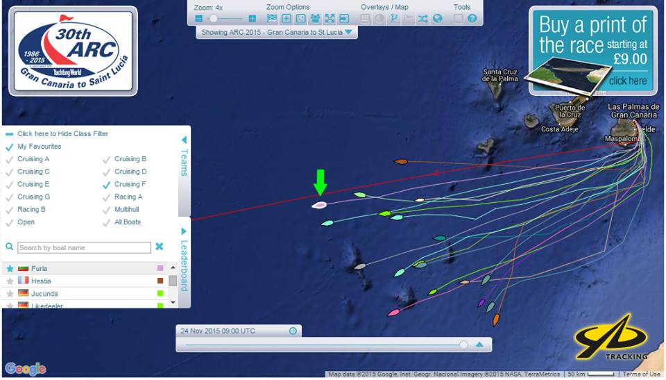Enable the Multihull class filter
Viewport: 666px width, 380px height.
[107, 210]
